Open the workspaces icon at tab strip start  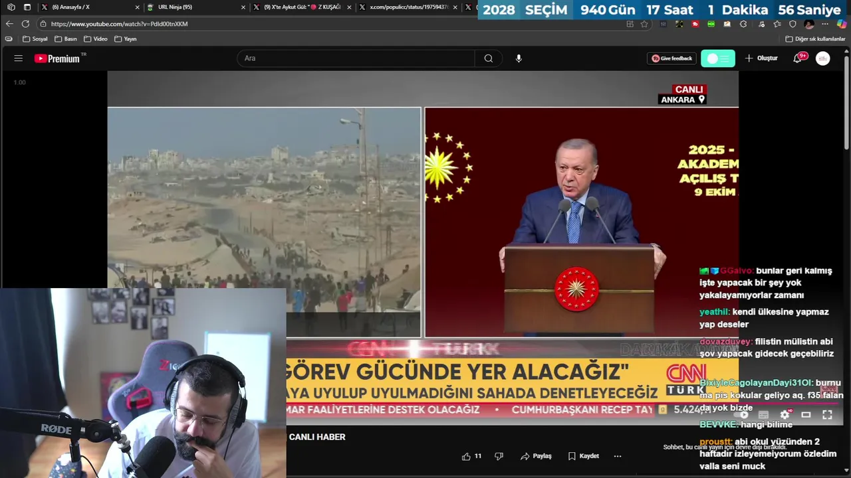(11, 7)
